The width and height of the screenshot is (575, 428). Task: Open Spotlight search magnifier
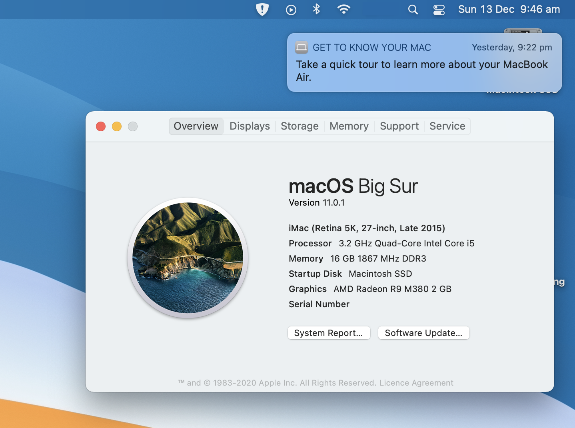tap(413, 10)
